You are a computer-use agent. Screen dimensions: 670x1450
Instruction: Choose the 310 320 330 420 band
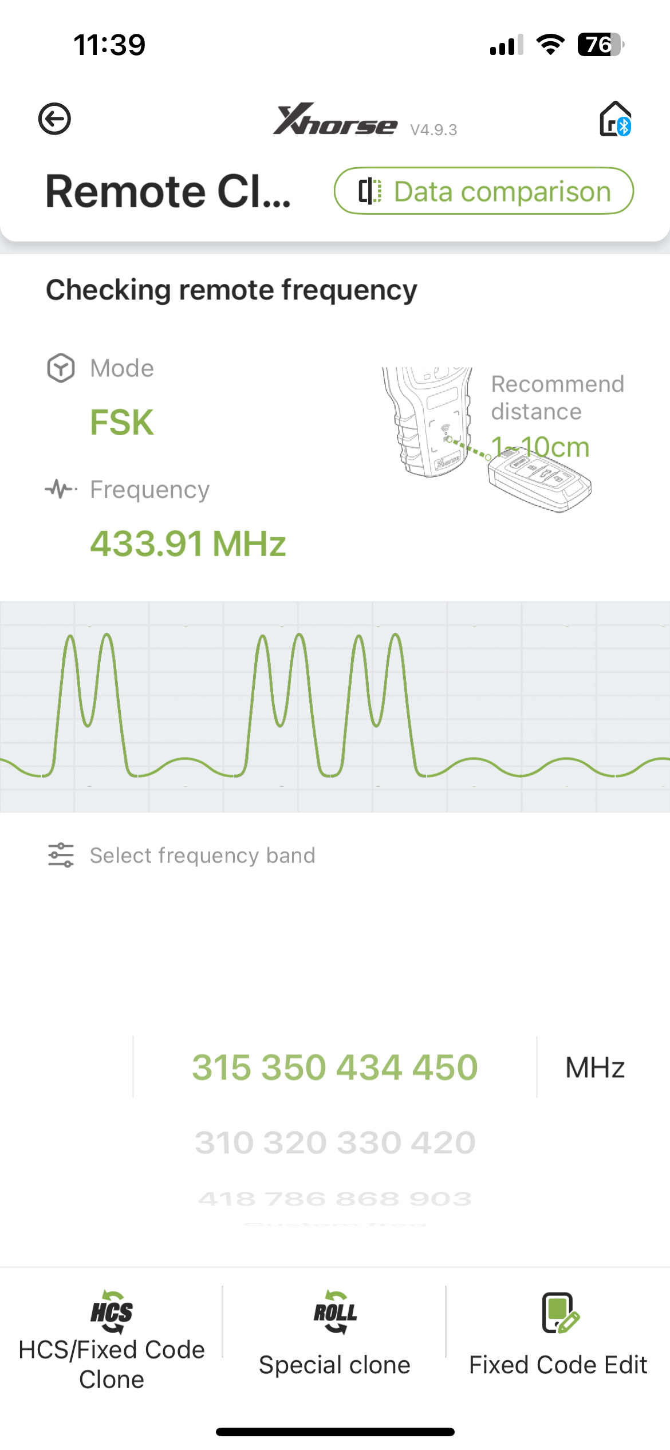[x=335, y=1142]
